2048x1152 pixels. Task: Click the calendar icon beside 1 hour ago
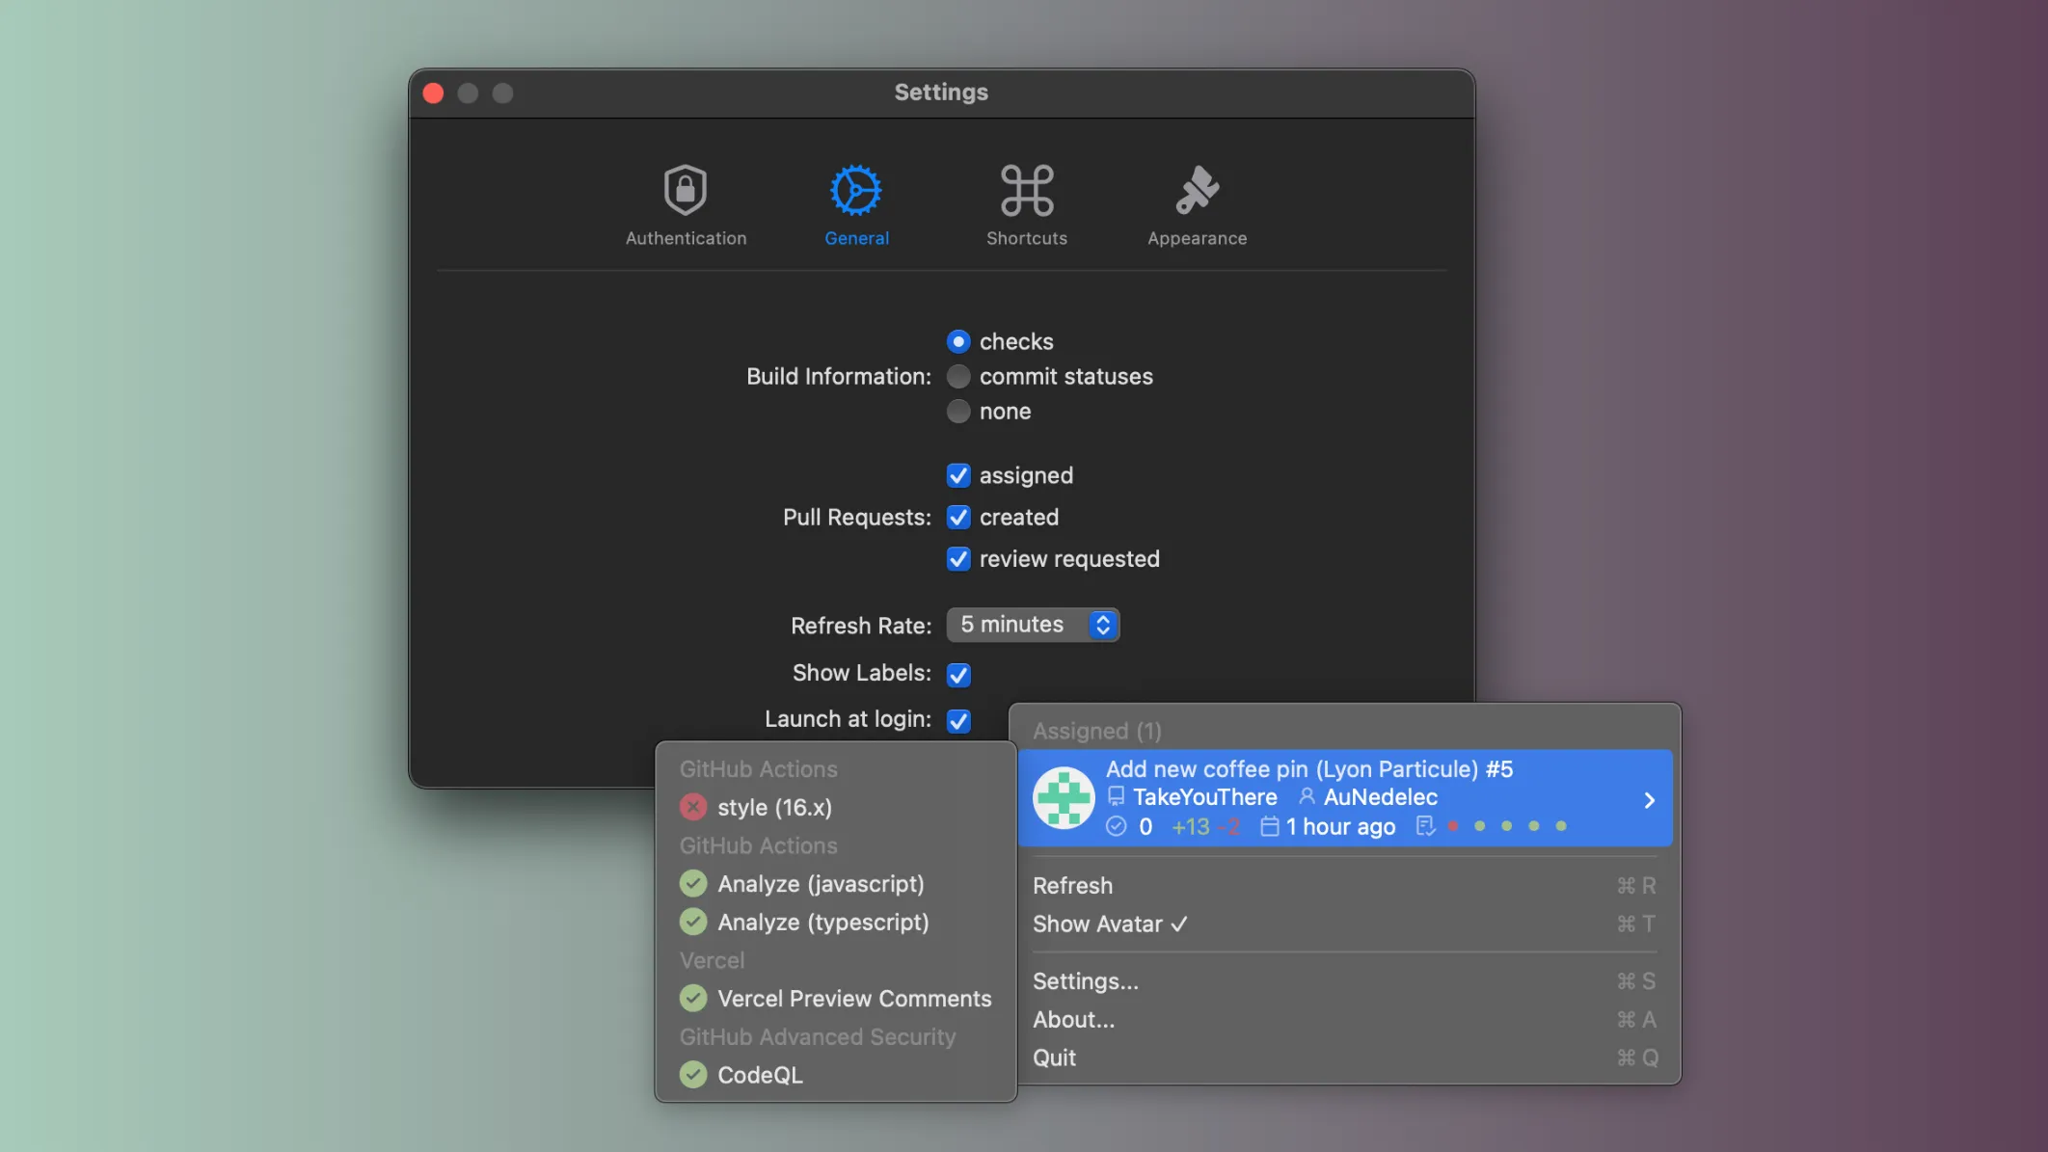(1268, 826)
